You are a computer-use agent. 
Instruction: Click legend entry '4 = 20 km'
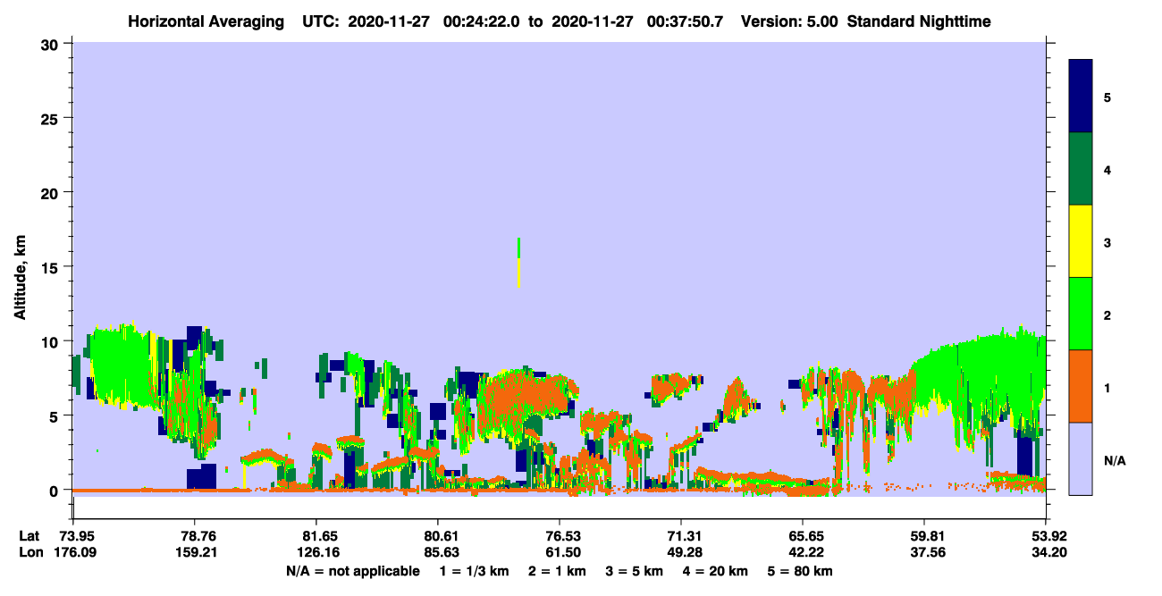716,571
